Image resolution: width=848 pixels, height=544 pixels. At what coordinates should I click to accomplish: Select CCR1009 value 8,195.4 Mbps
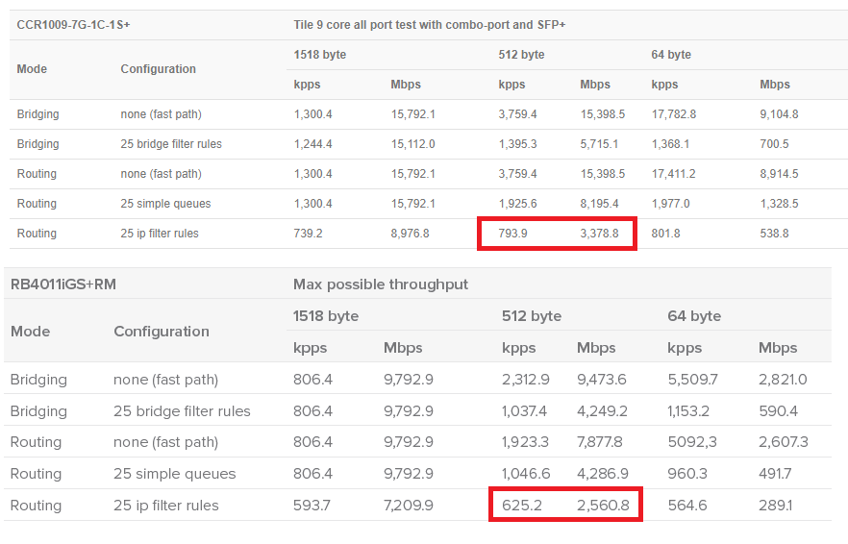[599, 204]
